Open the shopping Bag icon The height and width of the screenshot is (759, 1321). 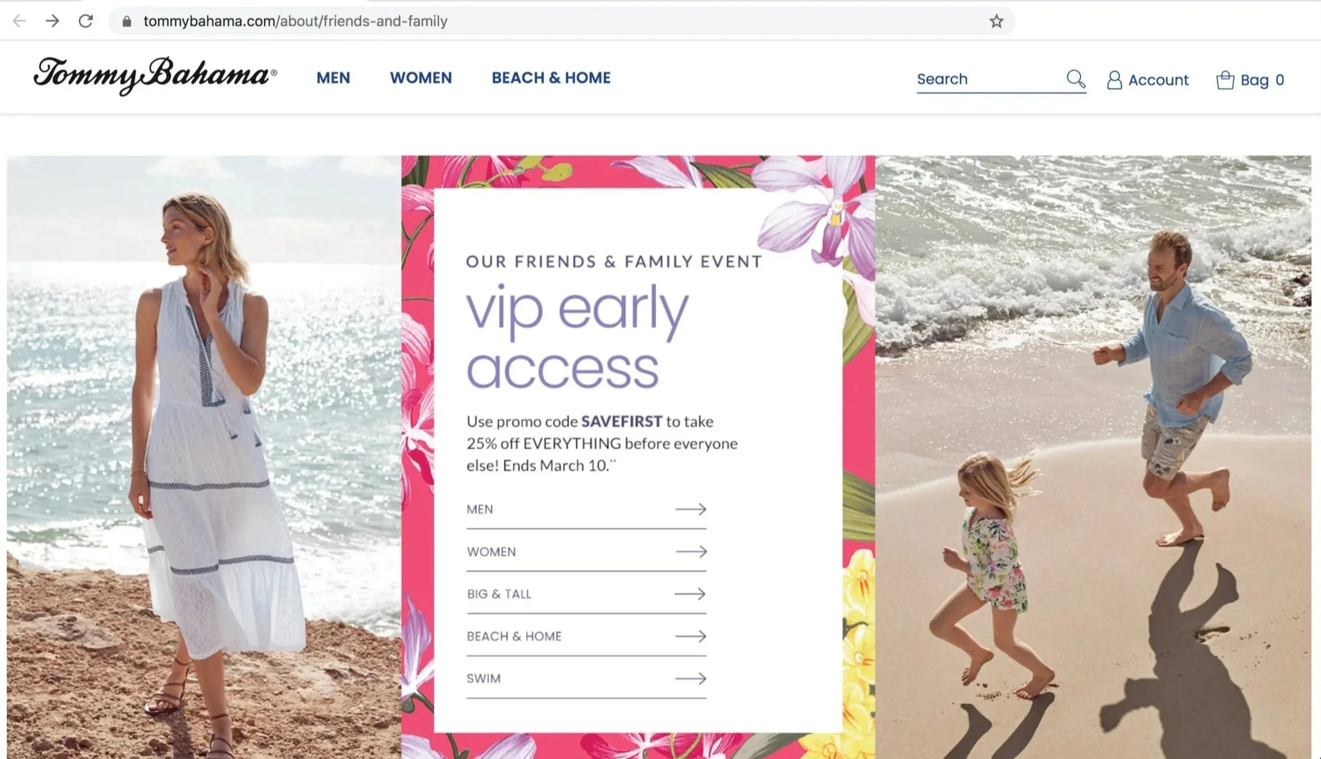pyautogui.click(x=1225, y=80)
